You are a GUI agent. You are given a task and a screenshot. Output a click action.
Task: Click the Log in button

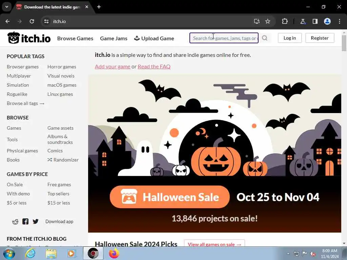290,38
